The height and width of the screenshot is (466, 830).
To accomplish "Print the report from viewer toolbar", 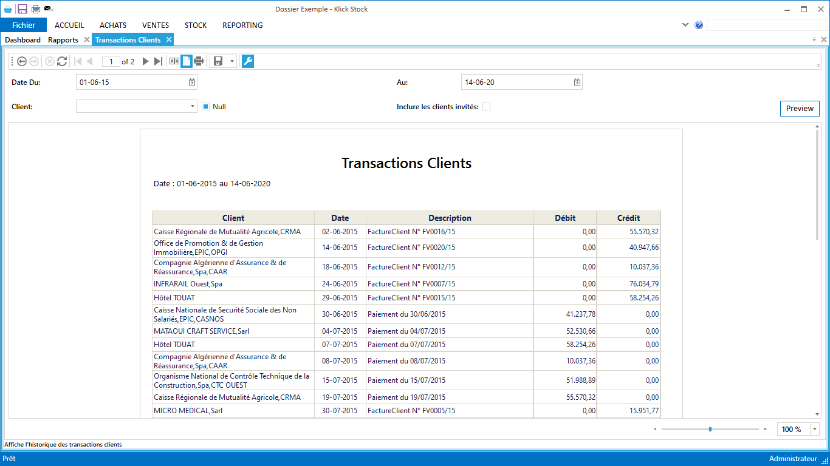I will pyautogui.click(x=199, y=61).
